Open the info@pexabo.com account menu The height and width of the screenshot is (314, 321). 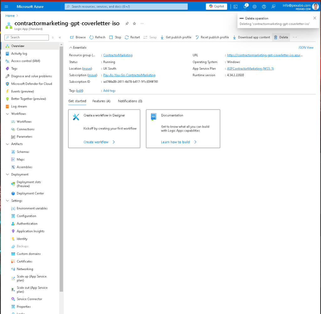pyautogui.click(x=301, y=7)
